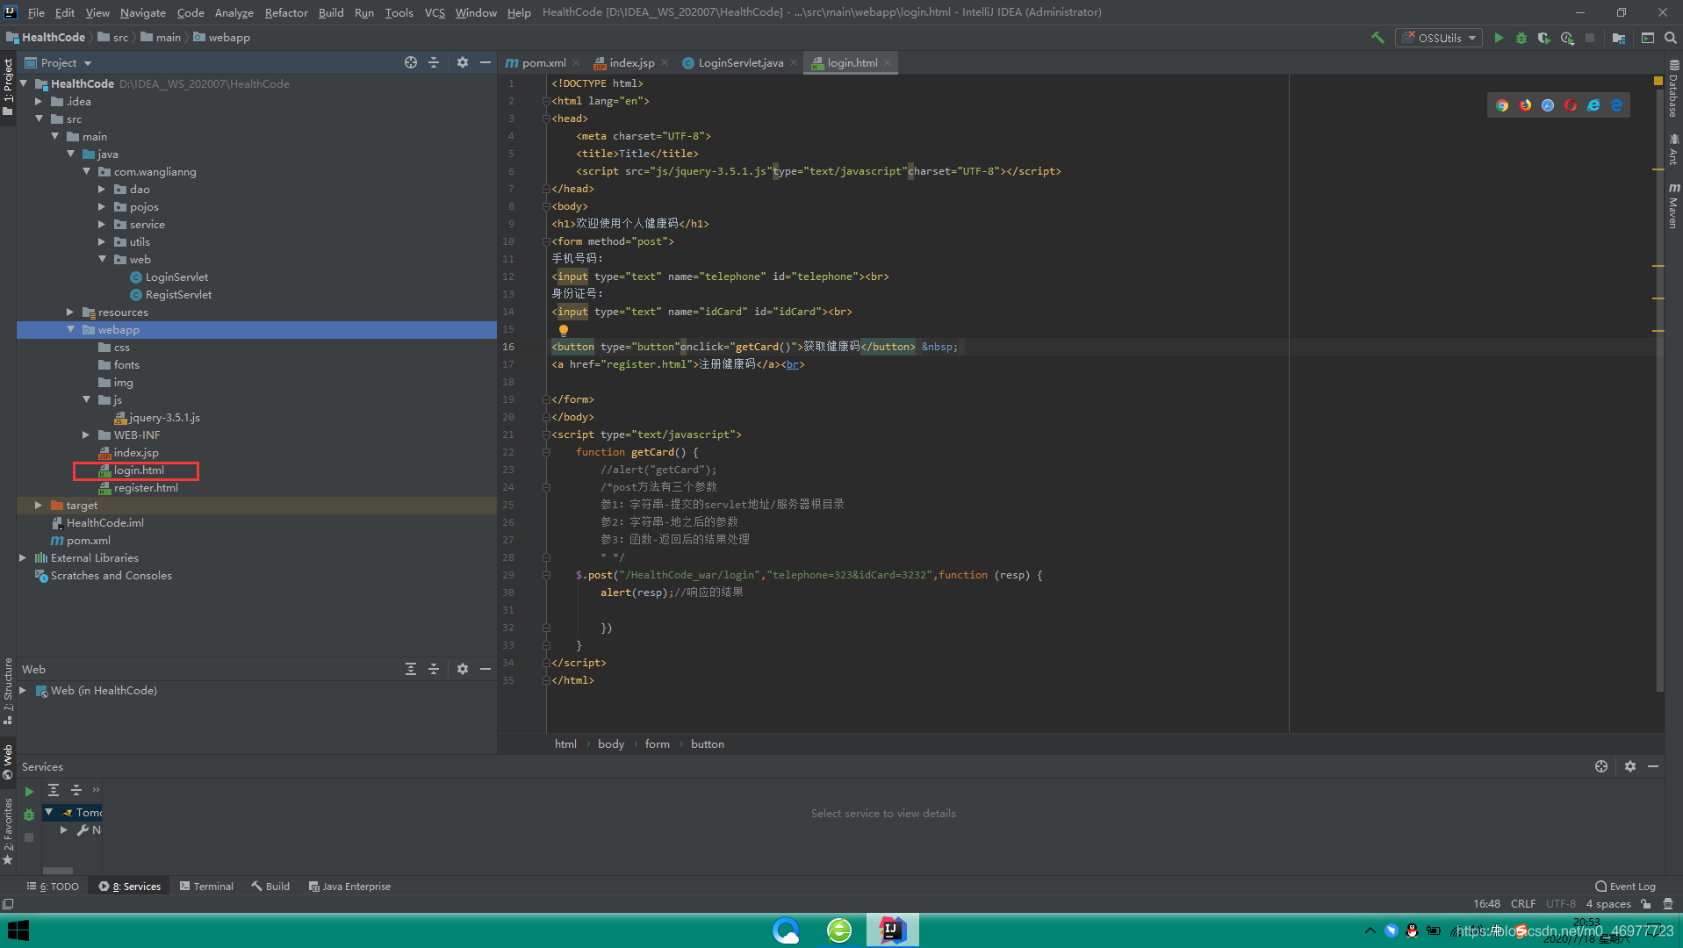Toggle the Ant tool window sidebar tab
1683x948 pixels.
(1673, 149)
